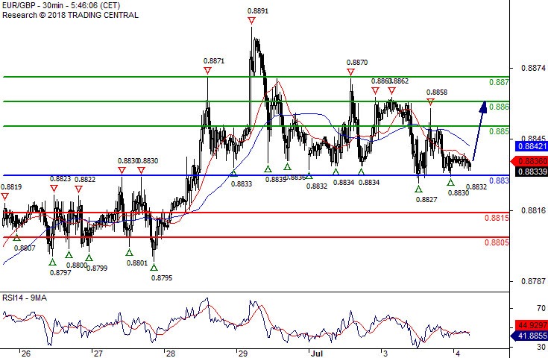Screen dimensions: 548x358
Task: Click the green triangle marker above 0.8833
Action: [x=233, y=173]
